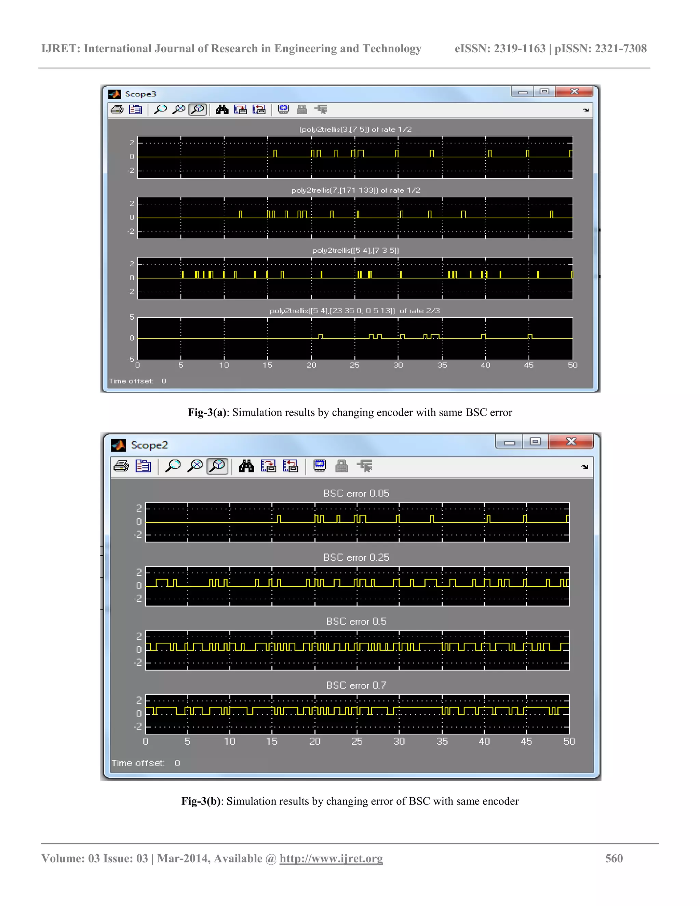Toggle Zoom Y-axis tool in Scope2

point(217,466)
